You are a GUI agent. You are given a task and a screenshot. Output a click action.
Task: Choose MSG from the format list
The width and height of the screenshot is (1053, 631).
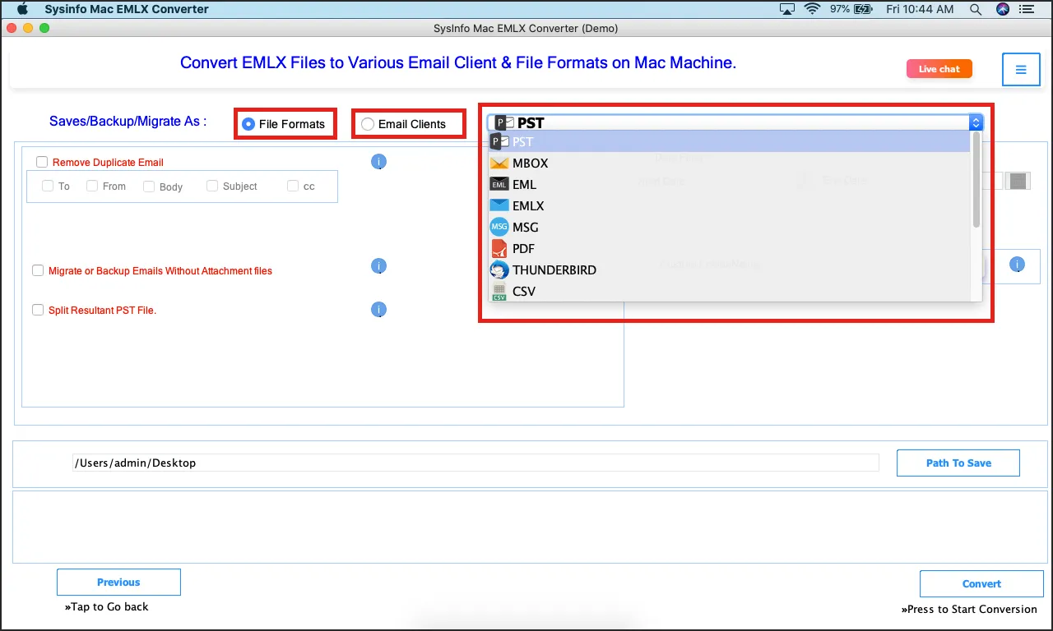pyautogui.click(x=730, y=227)
